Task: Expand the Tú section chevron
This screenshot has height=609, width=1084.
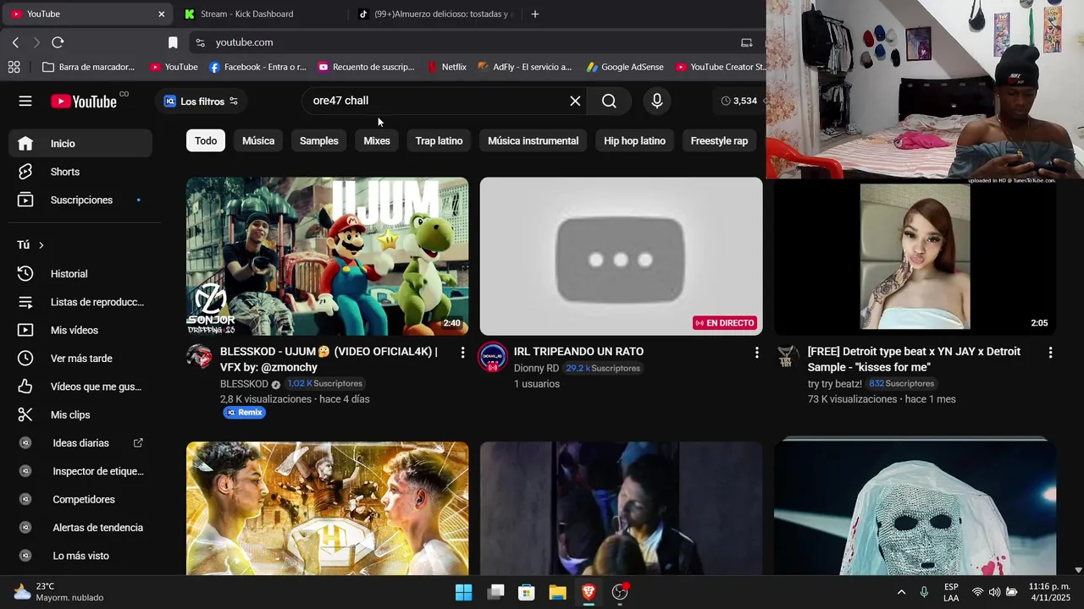Action: point(41,245)
